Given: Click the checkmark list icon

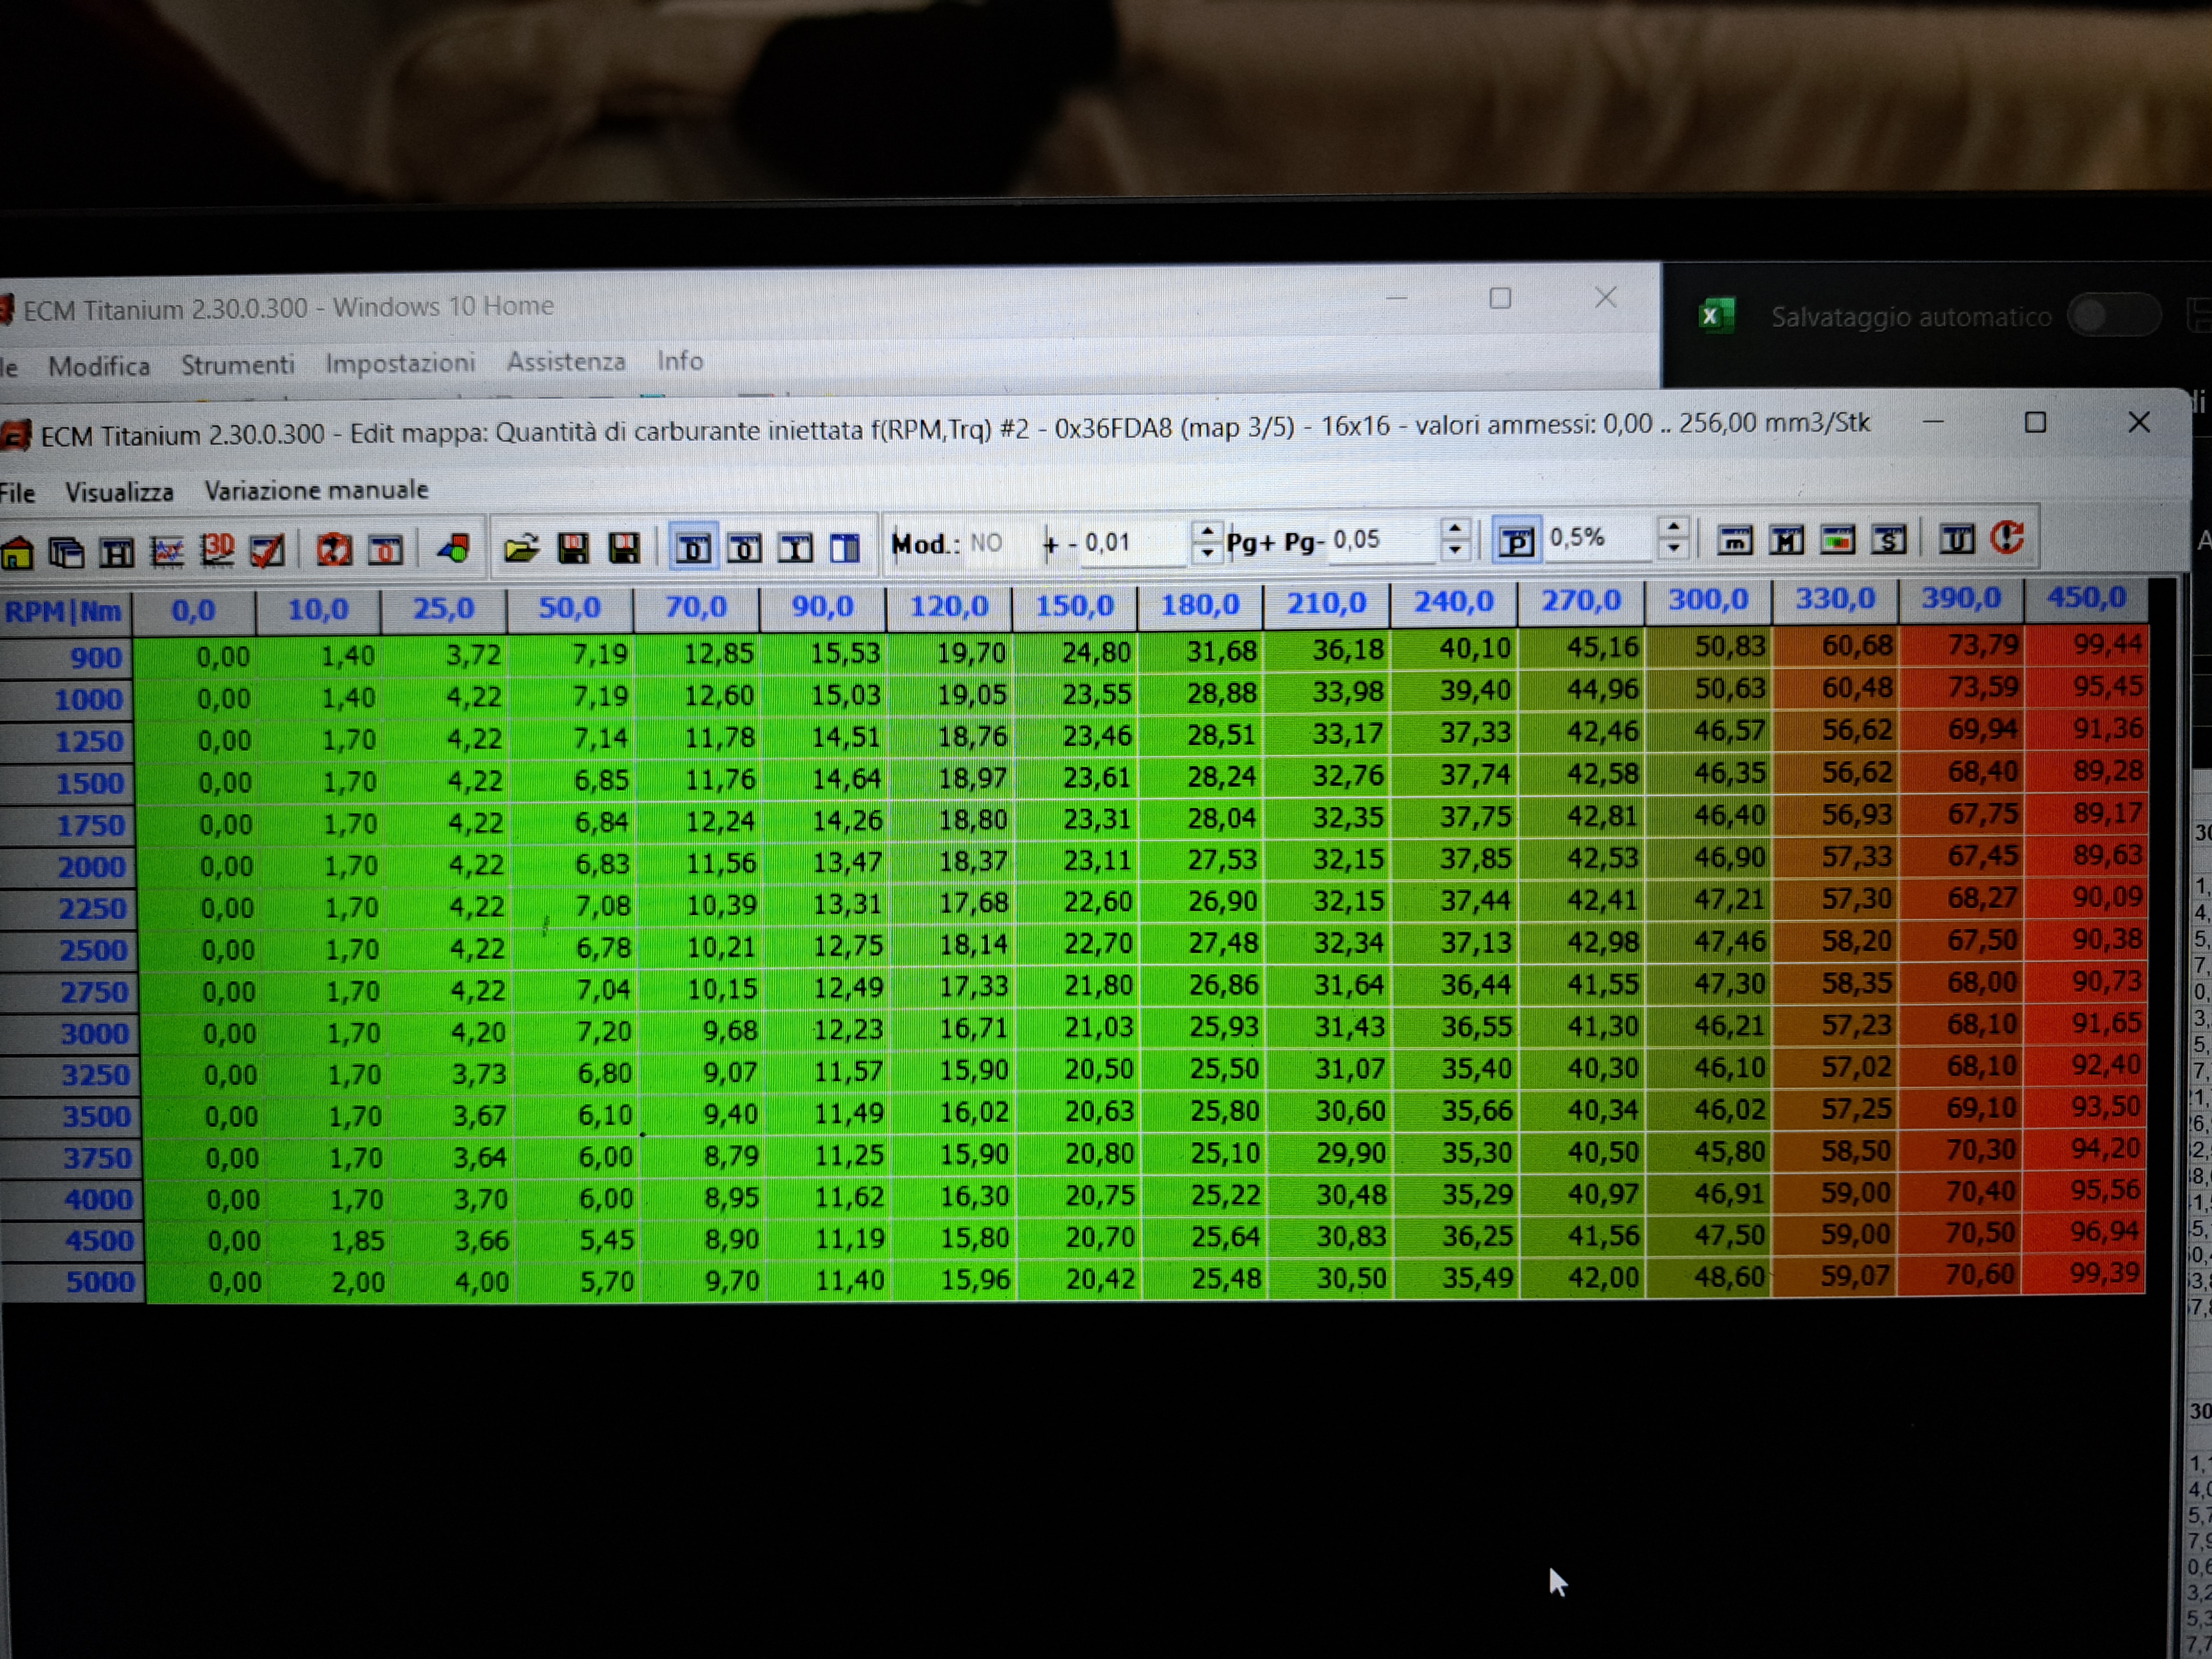Looking at the screenshot, I should [267, 550].
